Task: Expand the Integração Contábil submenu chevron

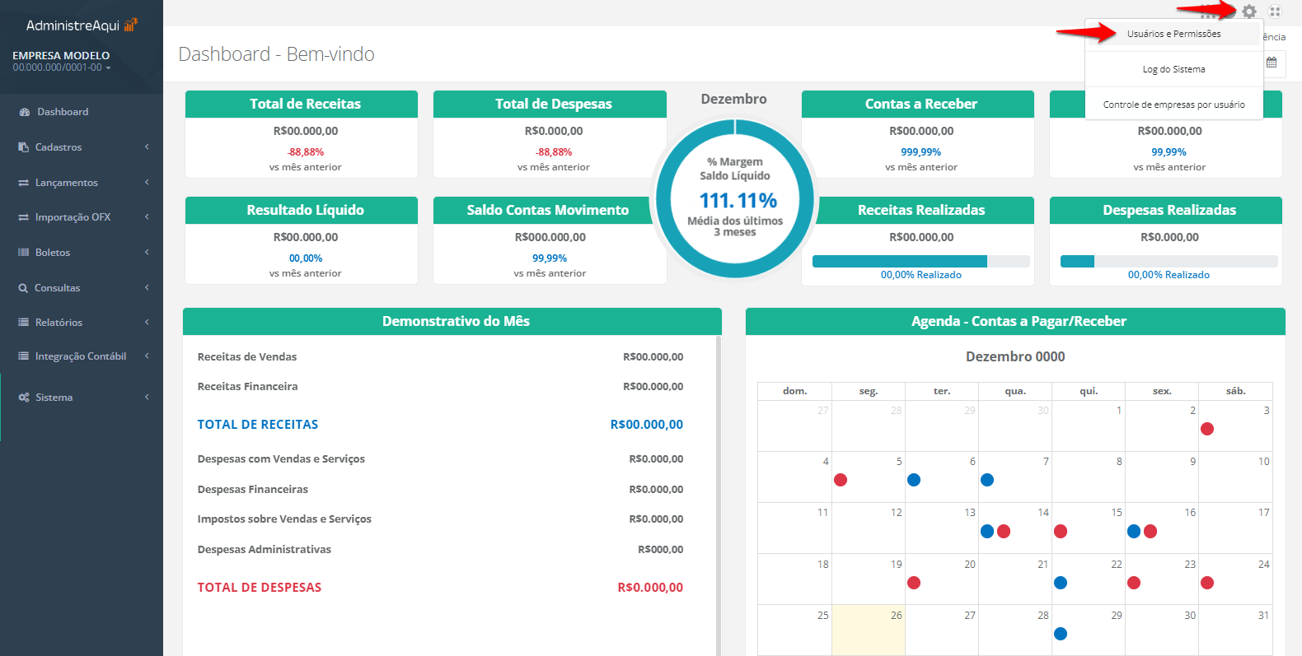Action: 147,356
